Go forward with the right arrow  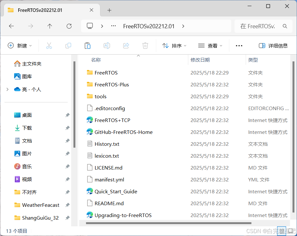[x=30, y=26]
